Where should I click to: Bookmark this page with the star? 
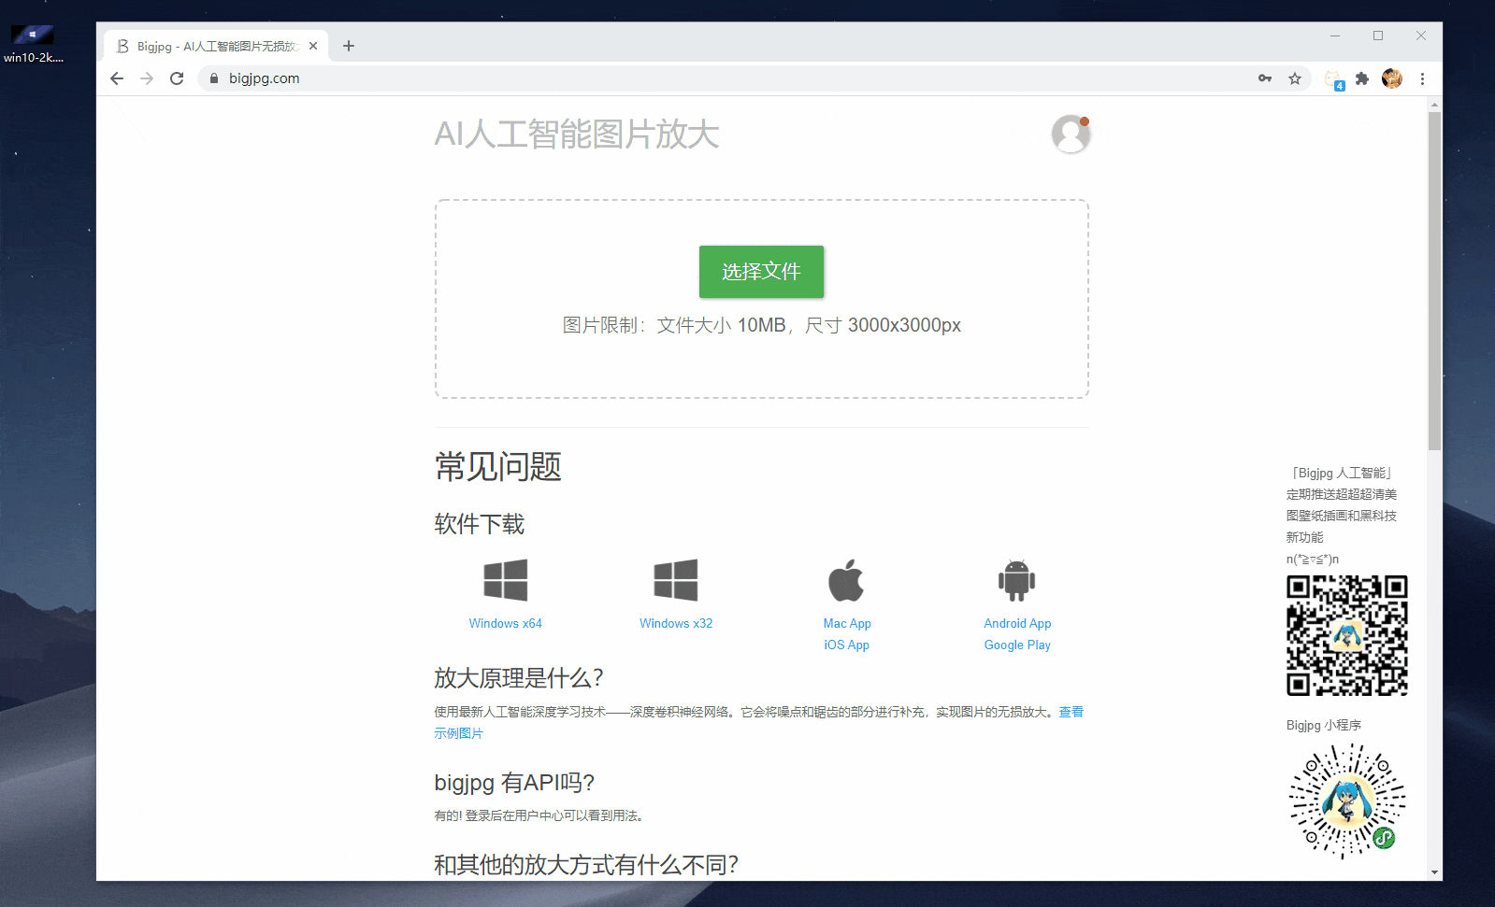point(1295,78)
